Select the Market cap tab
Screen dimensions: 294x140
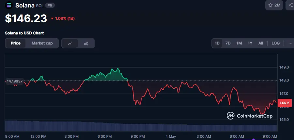(x=42, y=43)
